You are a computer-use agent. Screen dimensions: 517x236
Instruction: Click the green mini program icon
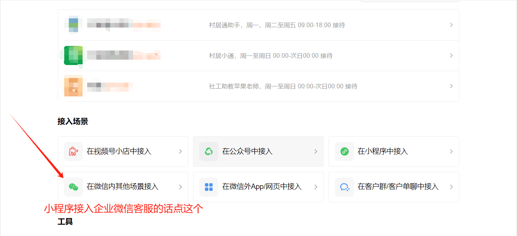pos(345,151)
